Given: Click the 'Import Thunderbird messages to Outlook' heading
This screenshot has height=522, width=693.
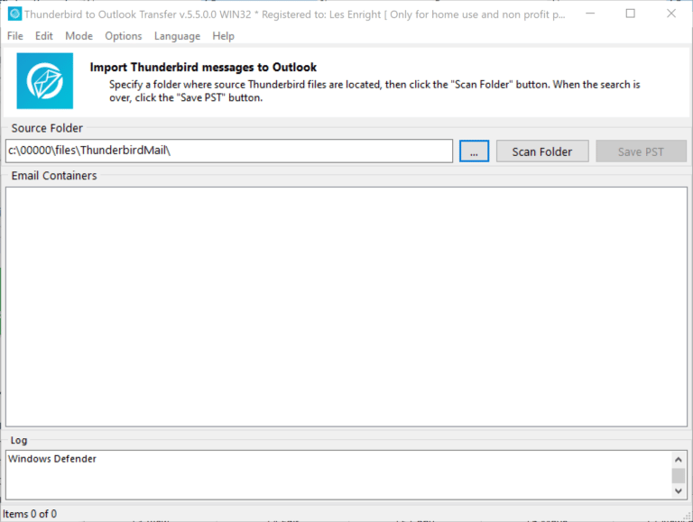Looking at the screenshot, I should coord(203,68).
